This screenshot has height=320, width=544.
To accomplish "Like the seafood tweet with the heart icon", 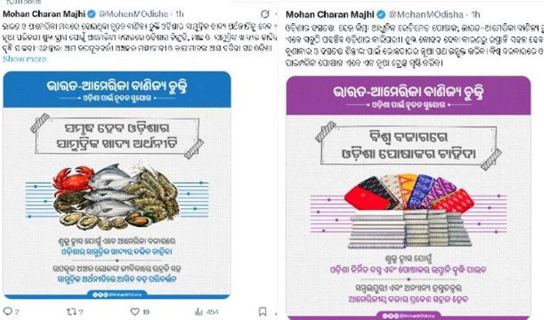I will 135,311.
